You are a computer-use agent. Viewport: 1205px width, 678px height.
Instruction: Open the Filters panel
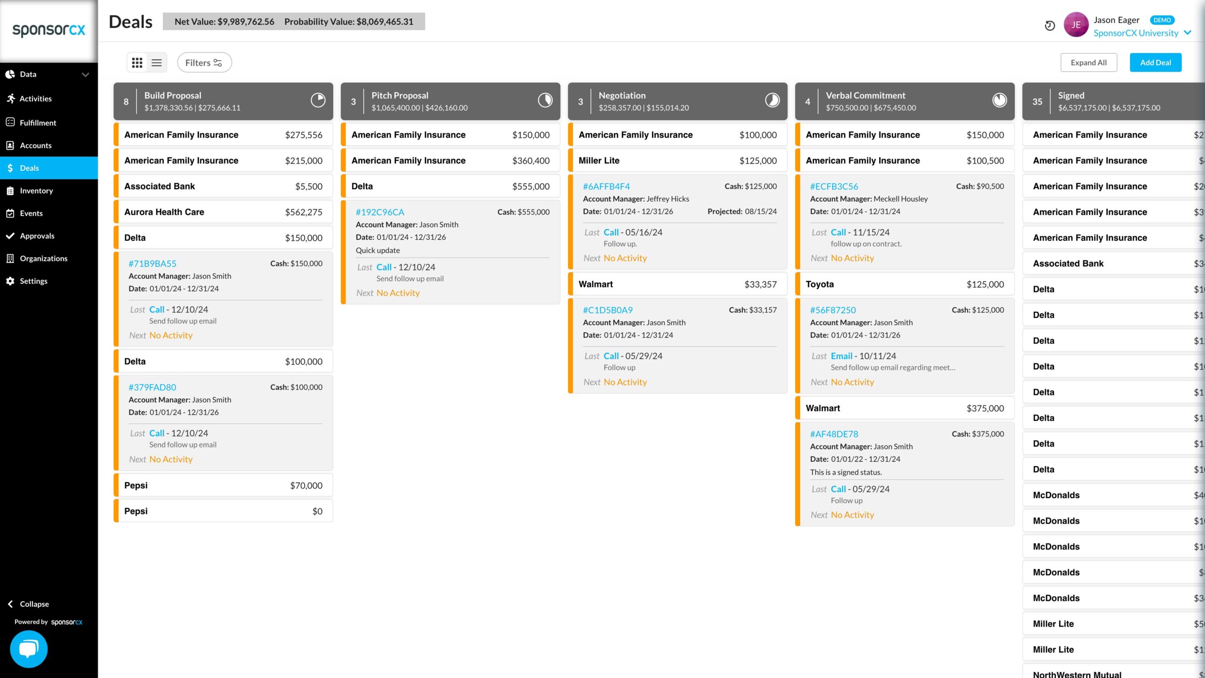pyautogui.click(x=204, y=63)
